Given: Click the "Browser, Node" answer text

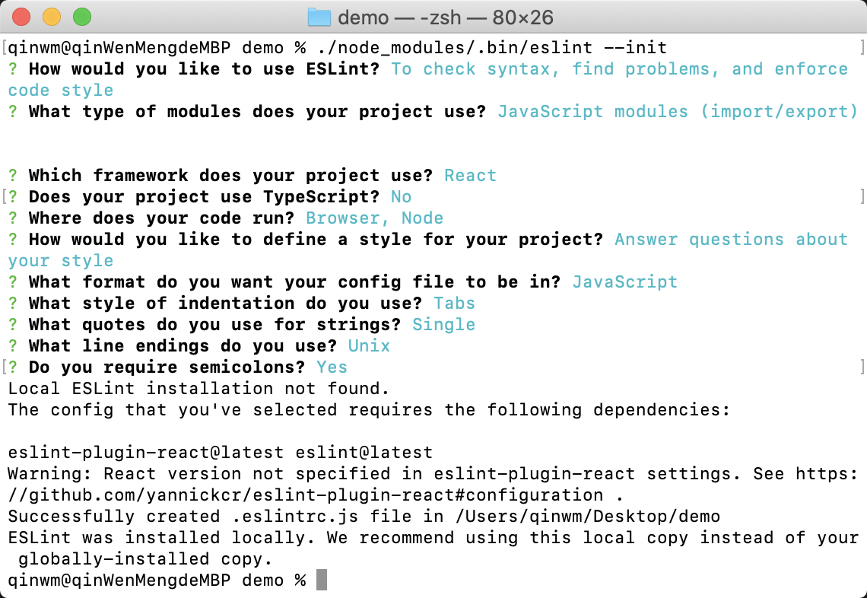Looking at the screenshot, I should tap(374, 218).
